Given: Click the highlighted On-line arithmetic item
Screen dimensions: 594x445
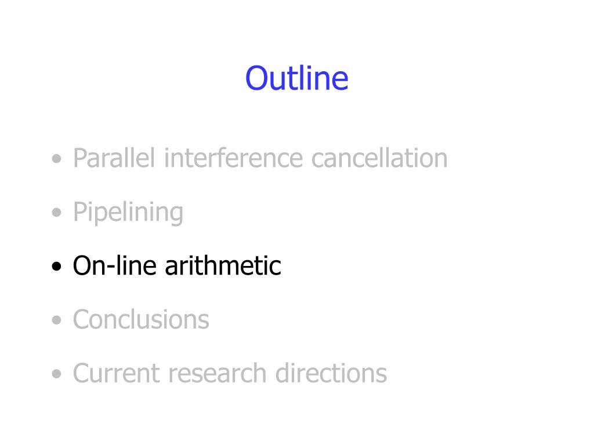Looking at the screenshot, I should point(177,265).
